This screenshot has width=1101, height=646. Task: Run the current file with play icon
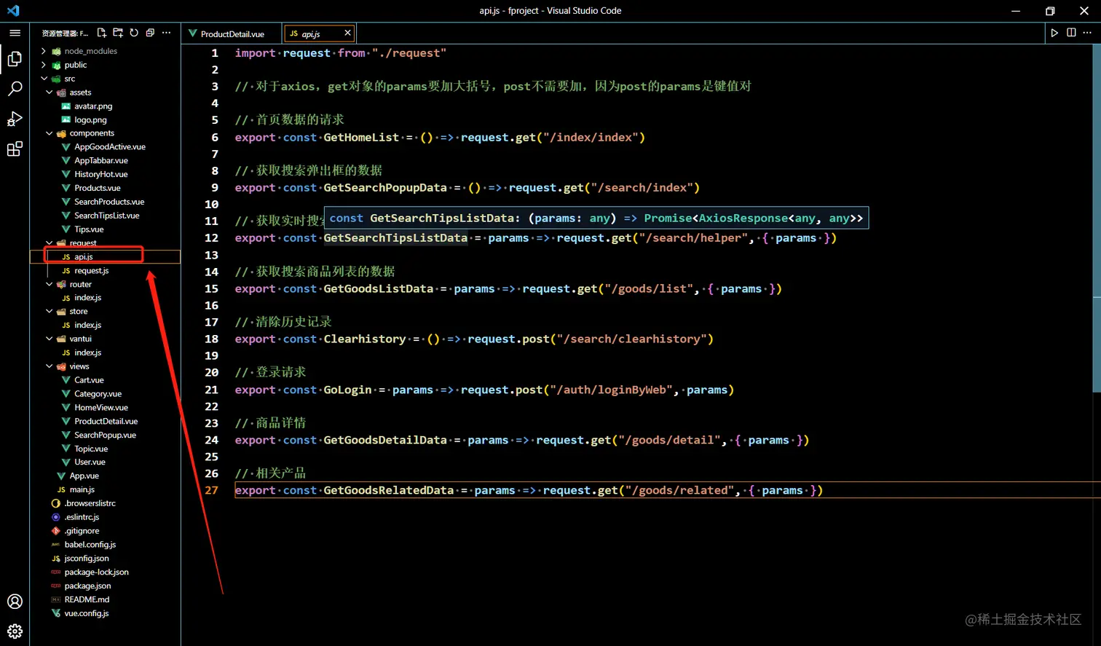click(x=1054, y=33)
